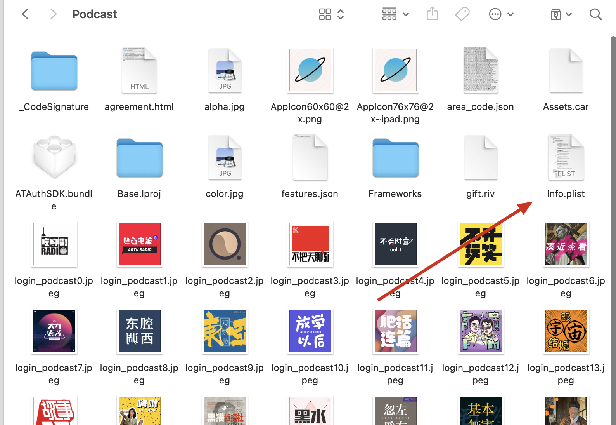616x425 pixels.
Task: Select the area_code.json file
Action: point(481,70)
